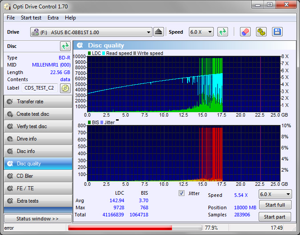
Task: Click the eraser icon in toolbar
Action: 245,32
